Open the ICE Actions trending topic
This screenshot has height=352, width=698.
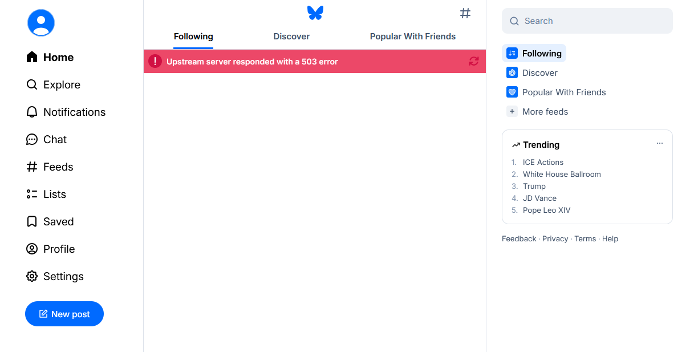pos(543,162)
